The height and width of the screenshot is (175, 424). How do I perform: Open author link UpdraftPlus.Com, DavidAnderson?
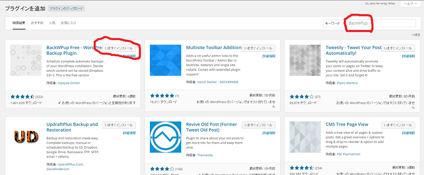pos(65,166)
